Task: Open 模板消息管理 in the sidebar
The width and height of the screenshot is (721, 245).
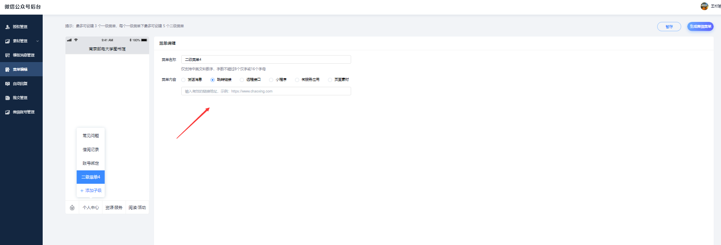Action: click(21, 55)
